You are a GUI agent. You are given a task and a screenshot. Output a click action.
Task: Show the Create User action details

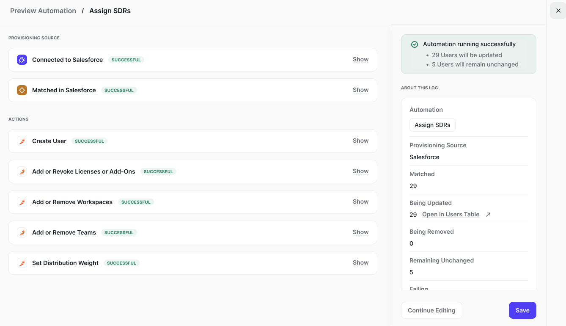point(360,141)
